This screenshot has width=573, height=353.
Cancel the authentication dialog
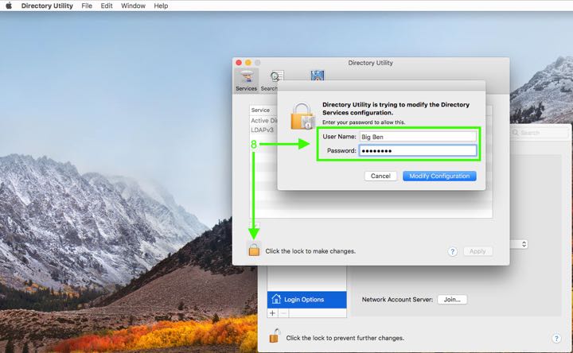pyautogui.click(x=380, y=176)
